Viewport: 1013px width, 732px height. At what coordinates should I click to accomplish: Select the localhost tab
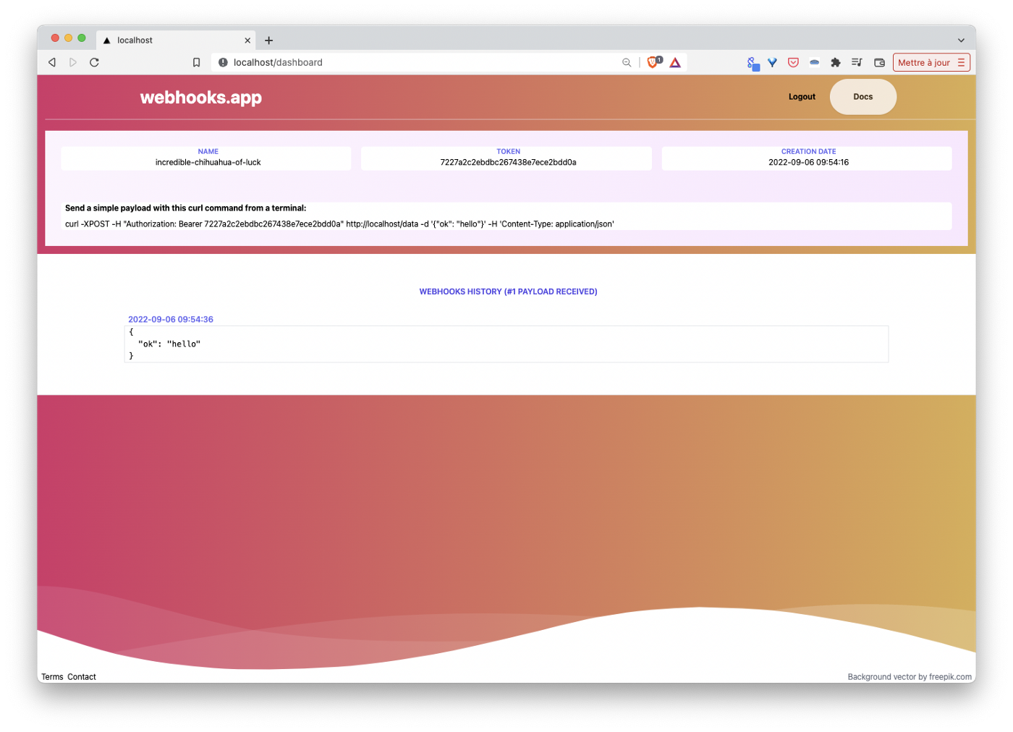(x=176, y=41)
